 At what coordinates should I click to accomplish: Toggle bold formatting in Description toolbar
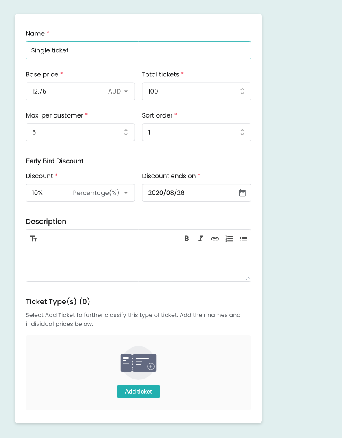tap(186, 238)
